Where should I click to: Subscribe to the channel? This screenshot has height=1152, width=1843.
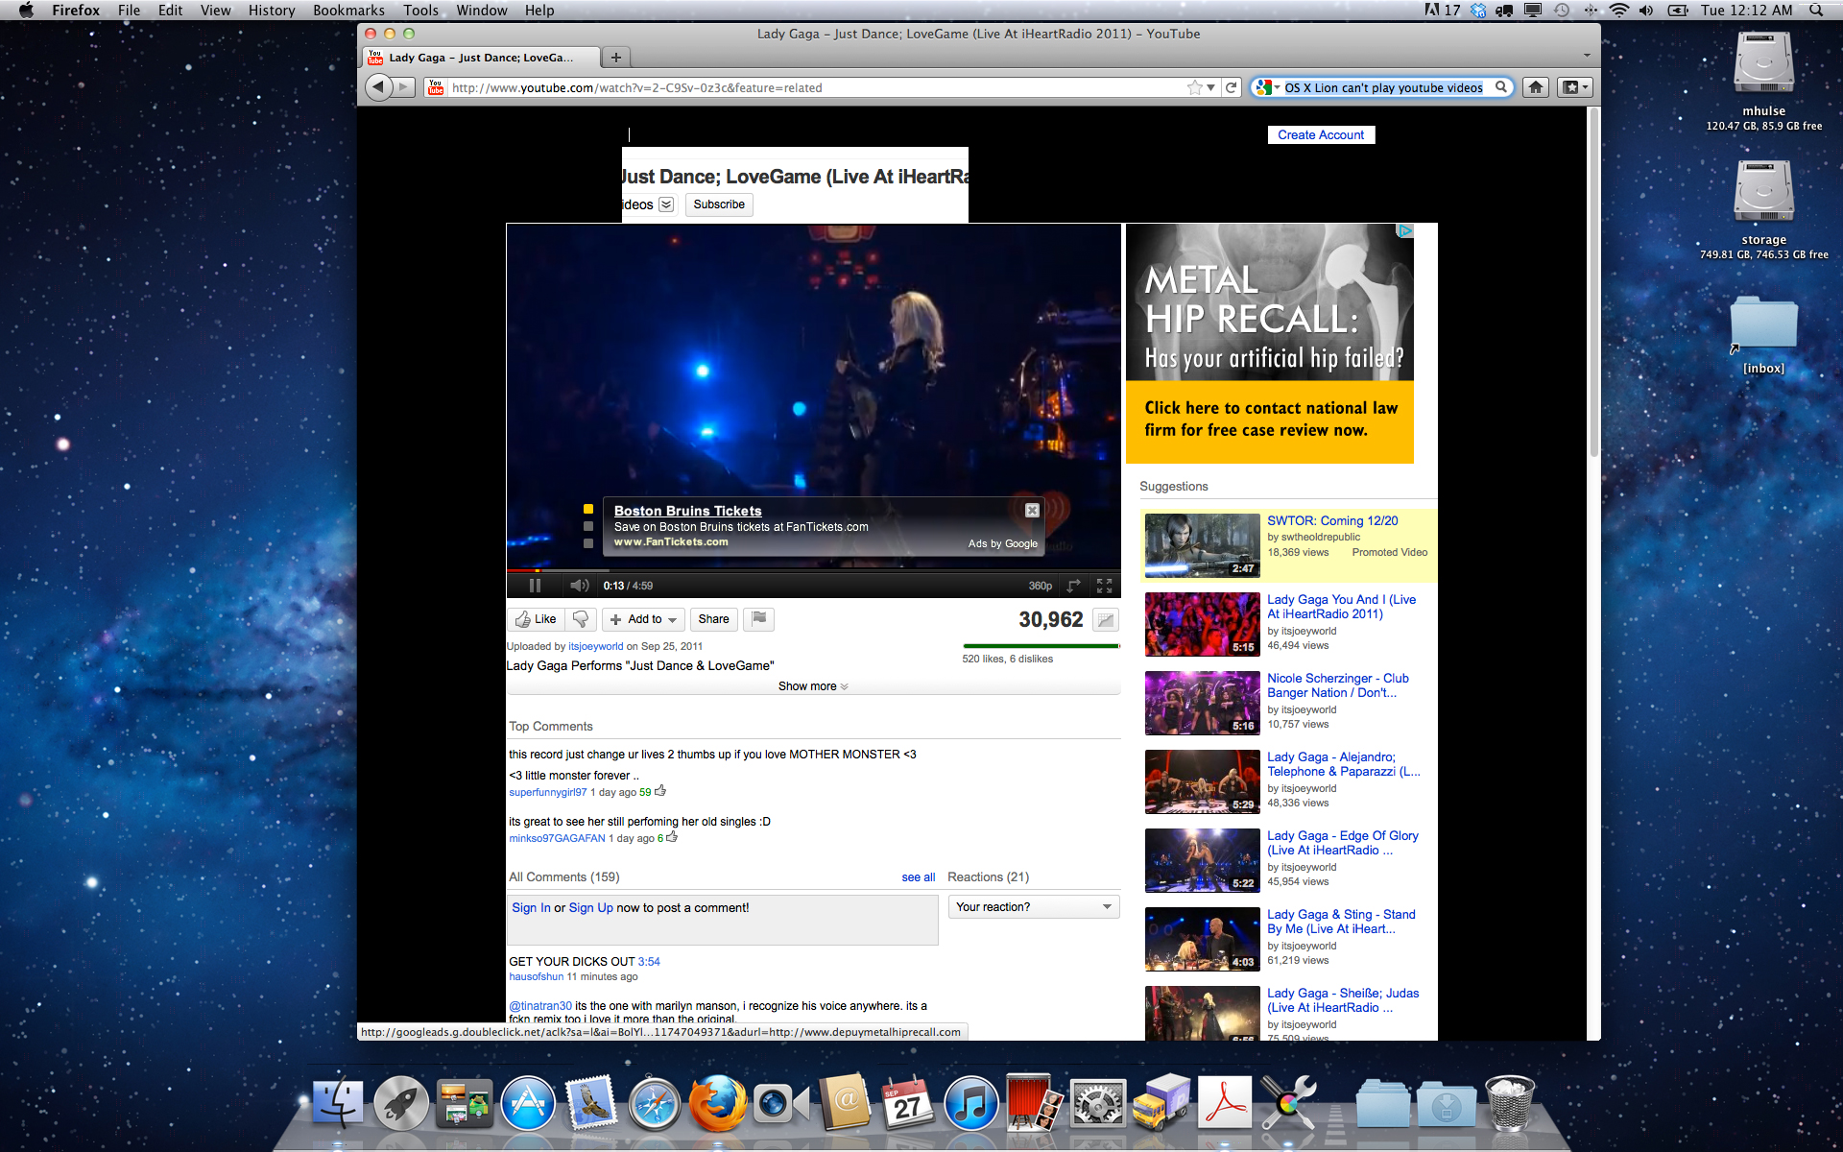[719, 204]
